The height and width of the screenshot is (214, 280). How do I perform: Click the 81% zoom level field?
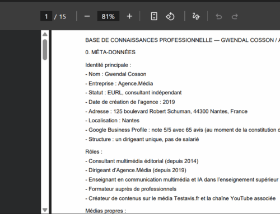(x=108, y=16)
